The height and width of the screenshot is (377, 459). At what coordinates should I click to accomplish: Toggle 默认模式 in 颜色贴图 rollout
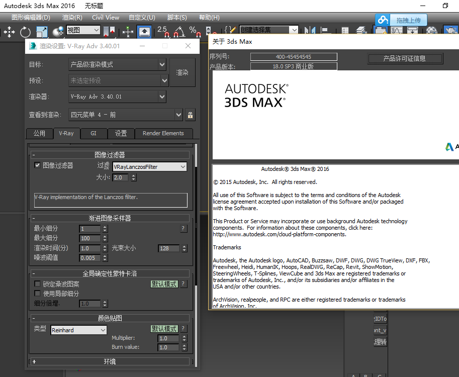coord(164,329)
